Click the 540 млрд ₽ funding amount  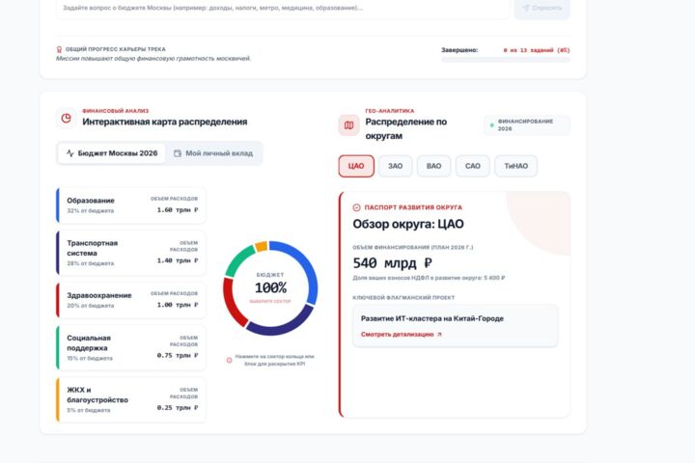tap(392, 263)
